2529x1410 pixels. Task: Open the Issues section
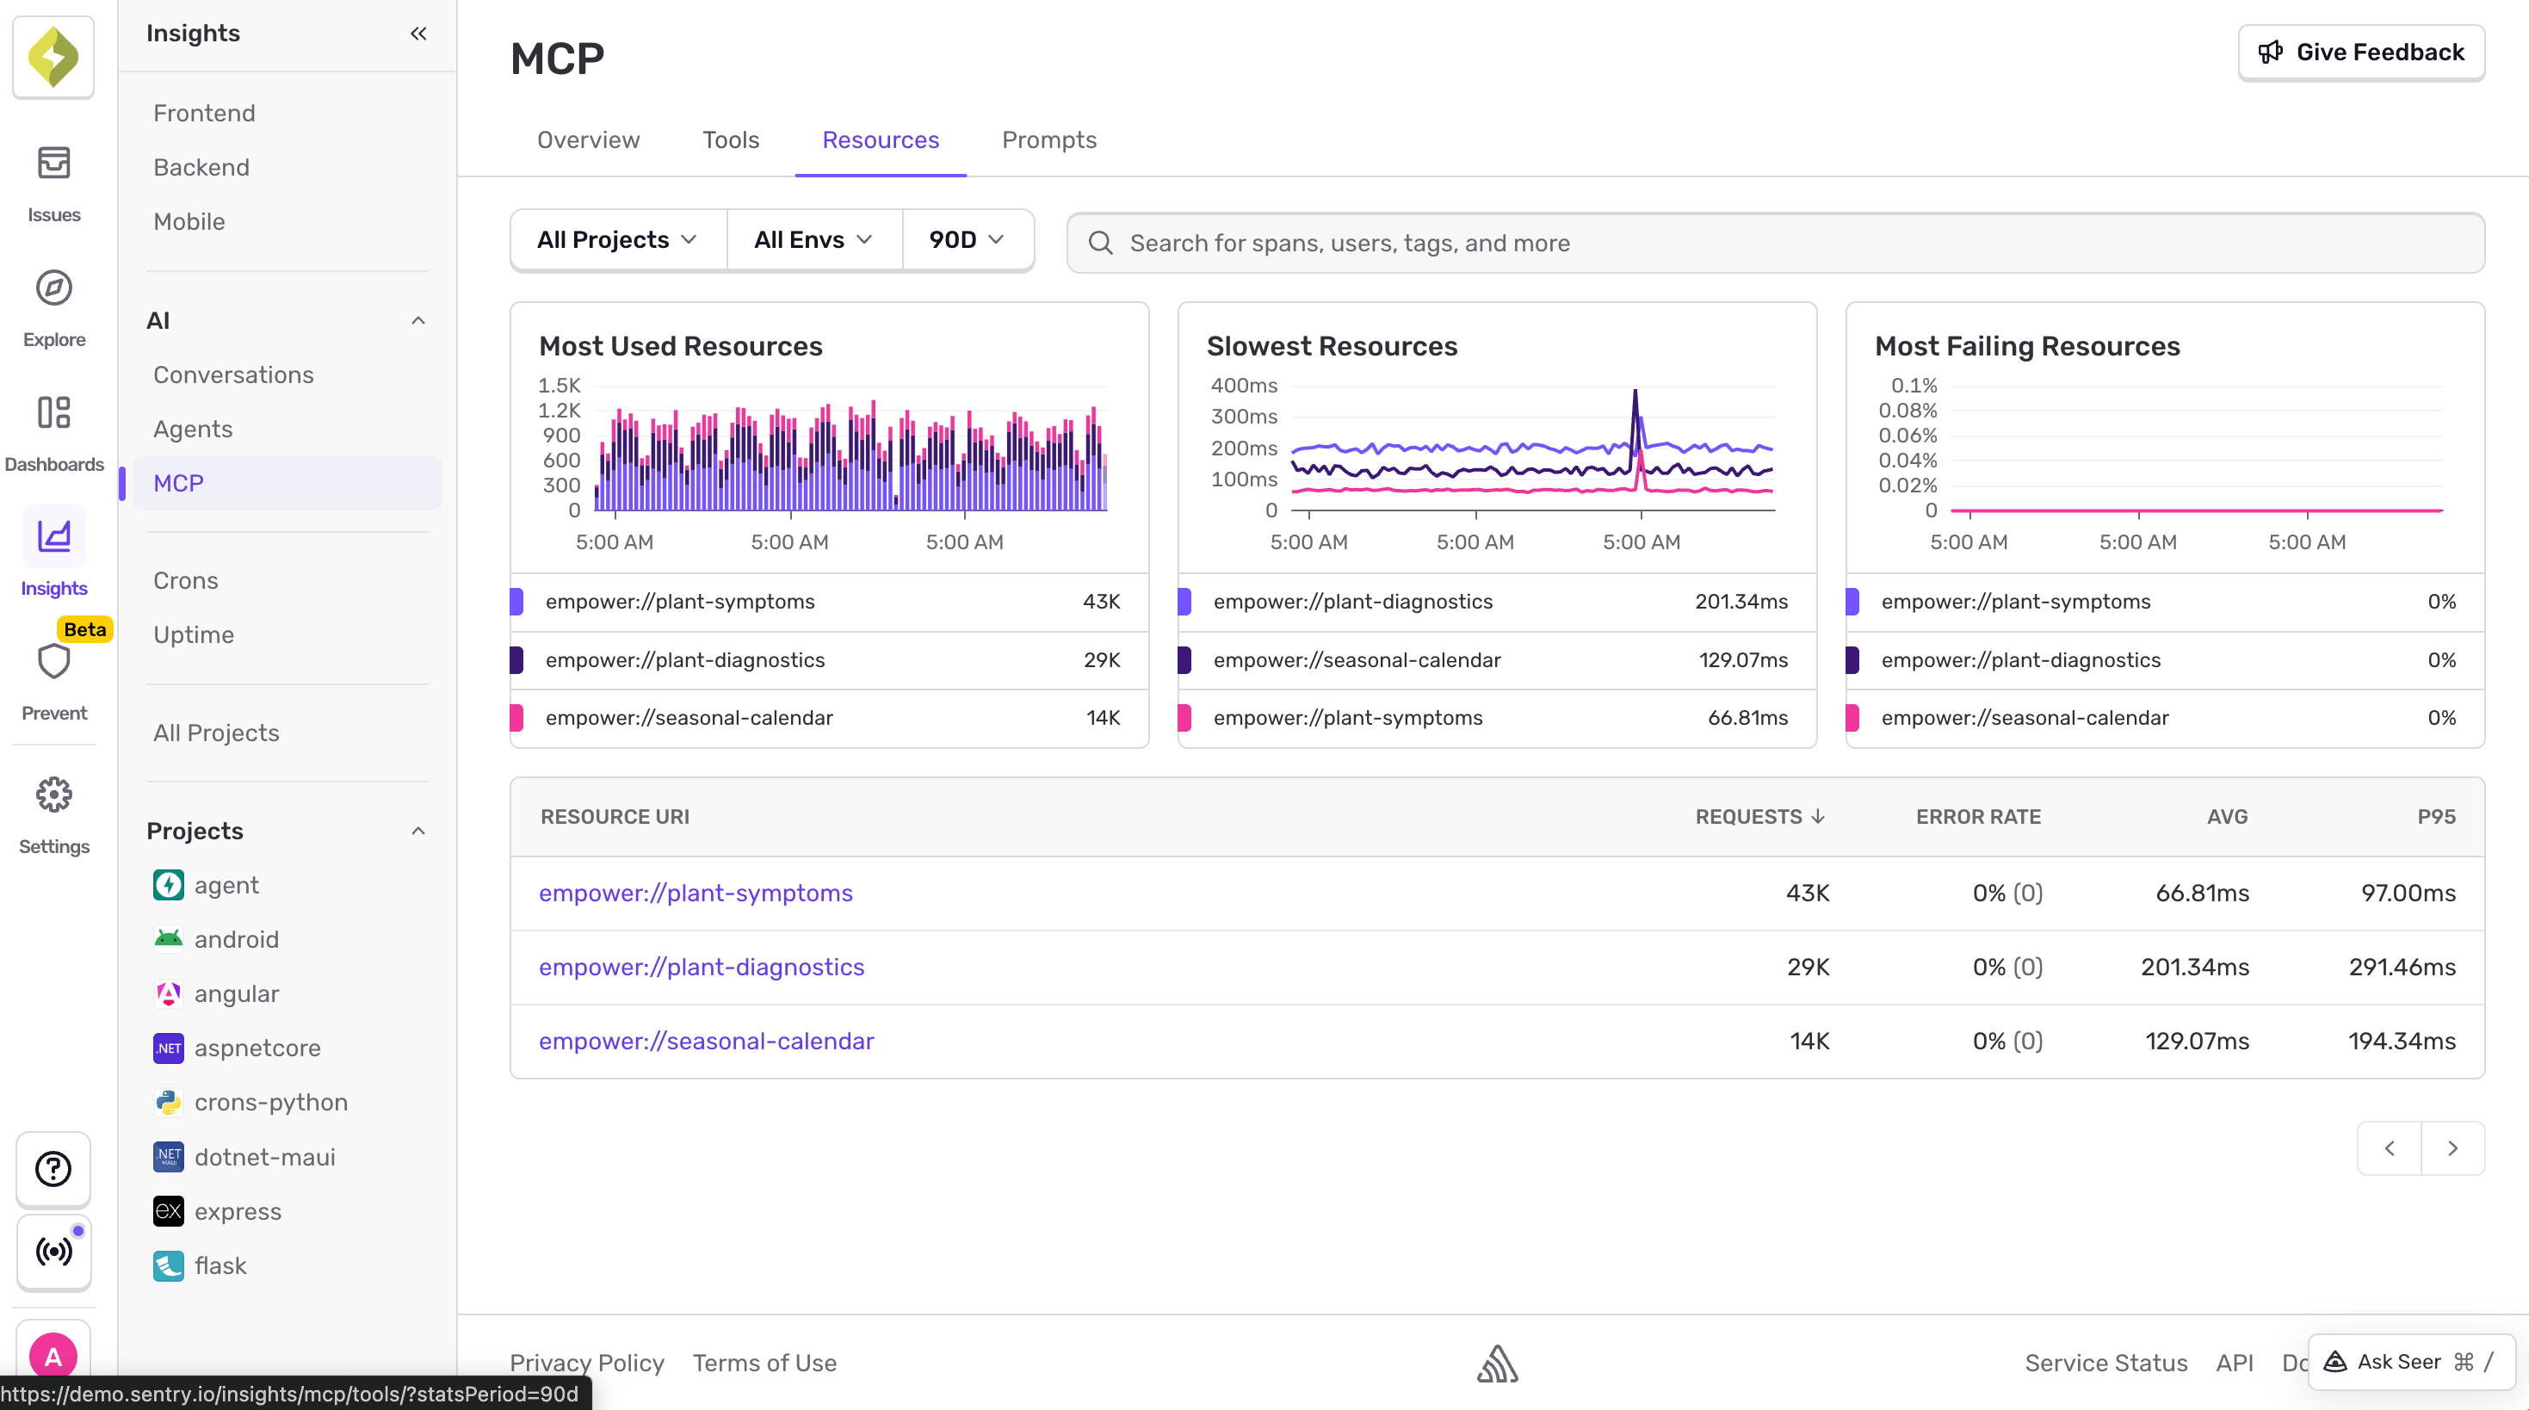[x=53, y=182]
